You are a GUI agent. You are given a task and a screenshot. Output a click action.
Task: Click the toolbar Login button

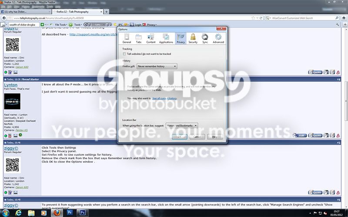coord(136,25)
